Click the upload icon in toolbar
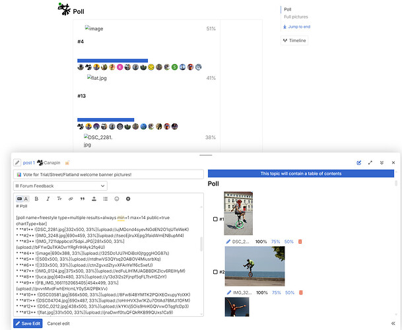This screenshot has width=402, height=330. (x=94, y=199)
